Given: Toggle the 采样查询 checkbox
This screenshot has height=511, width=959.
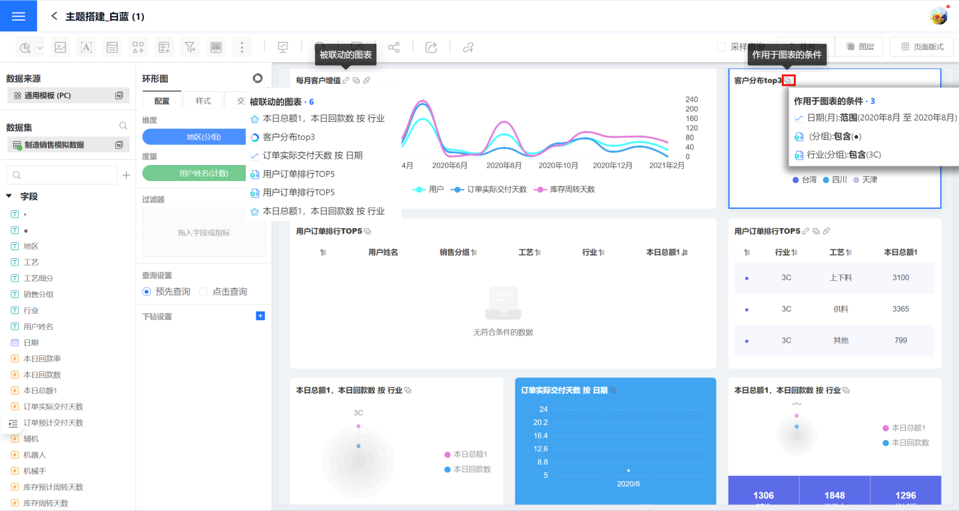Looking at the screenshot, I should tap(721, 47).
